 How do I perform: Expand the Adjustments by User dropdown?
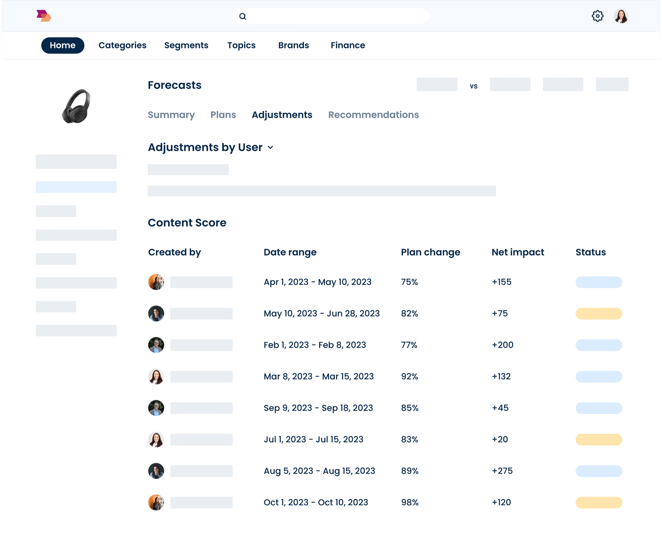(271, 148)
